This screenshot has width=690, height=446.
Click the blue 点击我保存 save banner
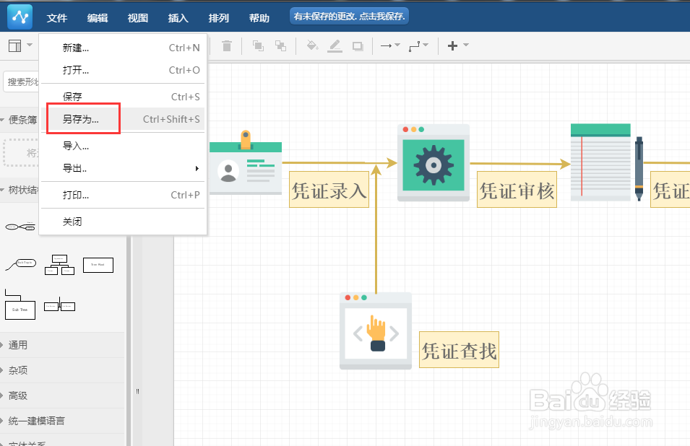point(350,14)
